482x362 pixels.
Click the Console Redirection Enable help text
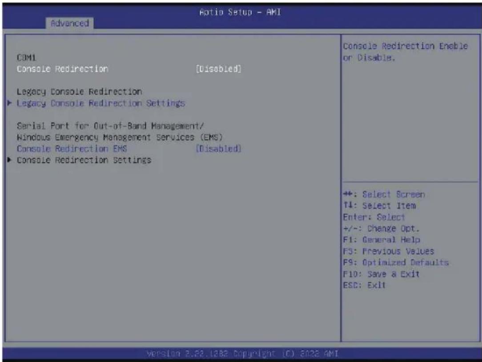point(406,52)
